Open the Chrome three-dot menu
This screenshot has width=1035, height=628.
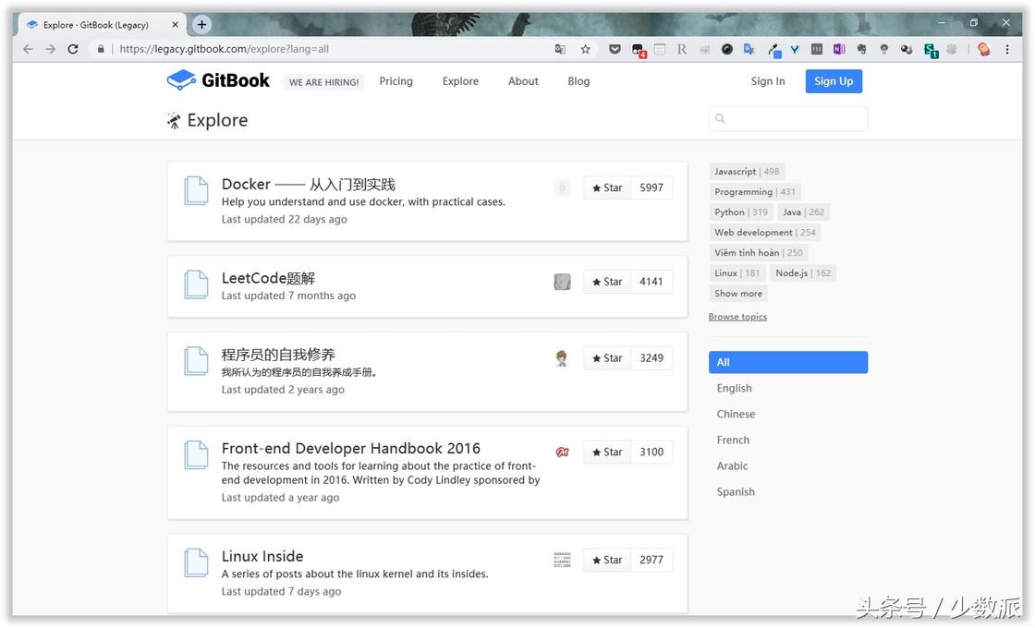(x=1007, y=49)
